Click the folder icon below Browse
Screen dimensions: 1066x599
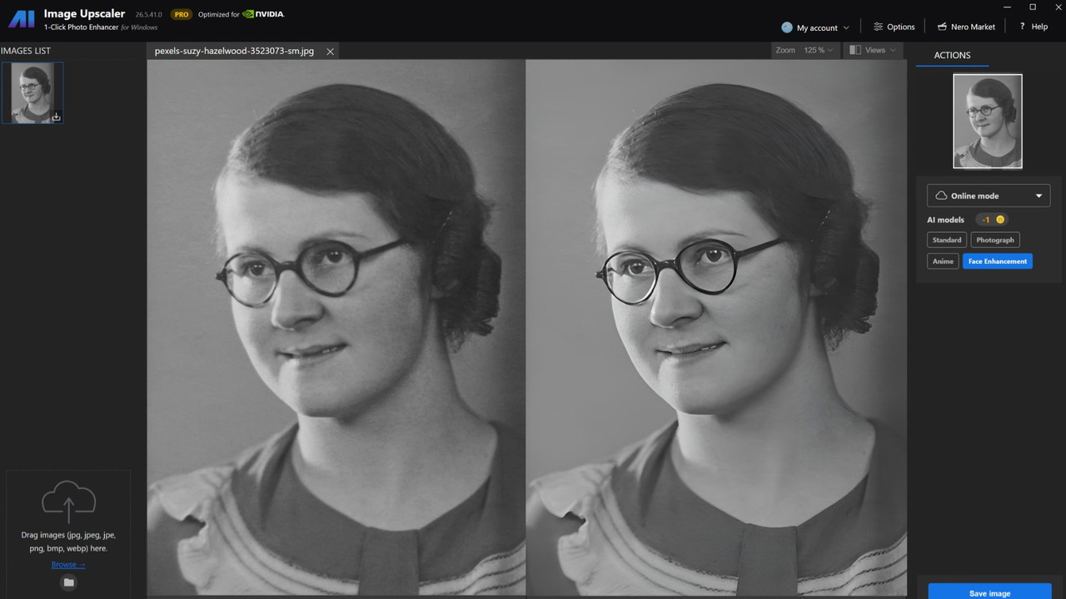point(68,582)
